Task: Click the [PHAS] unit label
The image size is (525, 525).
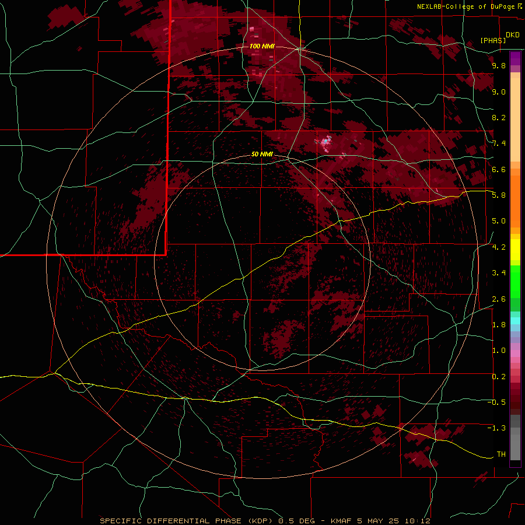Action: click(493, 40)
